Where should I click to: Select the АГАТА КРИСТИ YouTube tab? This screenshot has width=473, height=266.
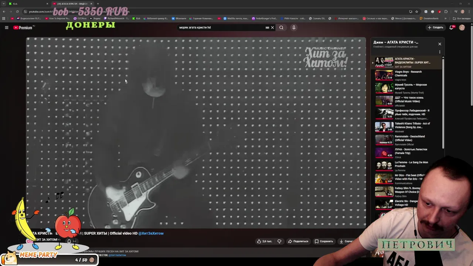click(72, 4)
